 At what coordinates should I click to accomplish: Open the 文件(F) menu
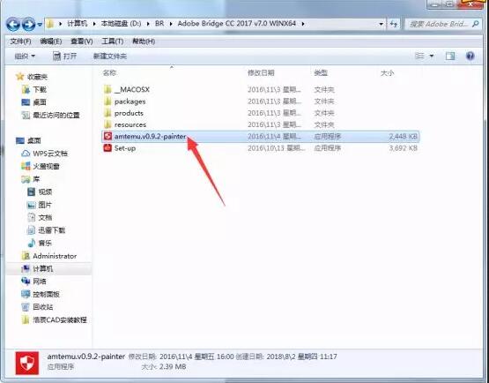click(20, 41)
